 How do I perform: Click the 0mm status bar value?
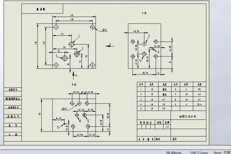coord(218,153)
